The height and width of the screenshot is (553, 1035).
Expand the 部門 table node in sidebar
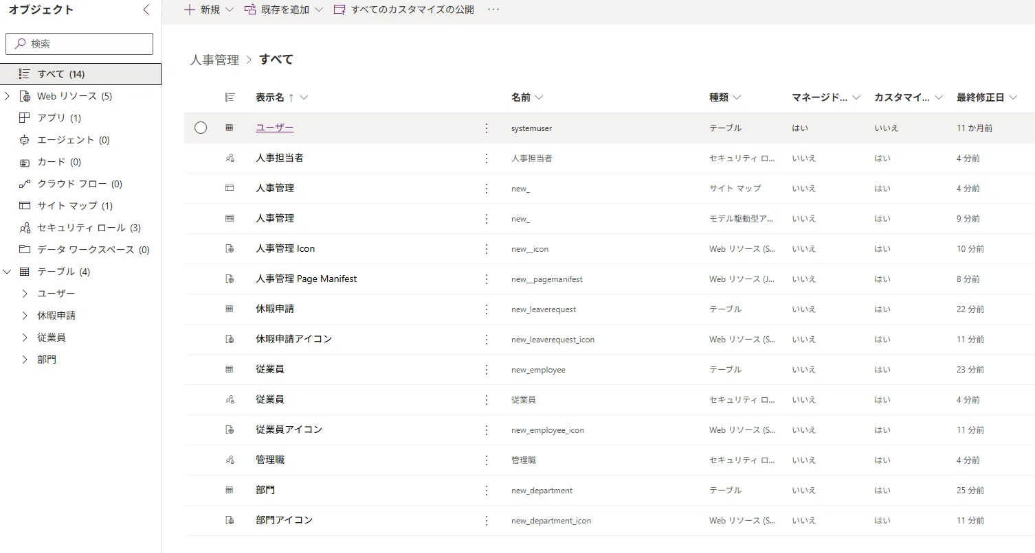tap(25, 360)
